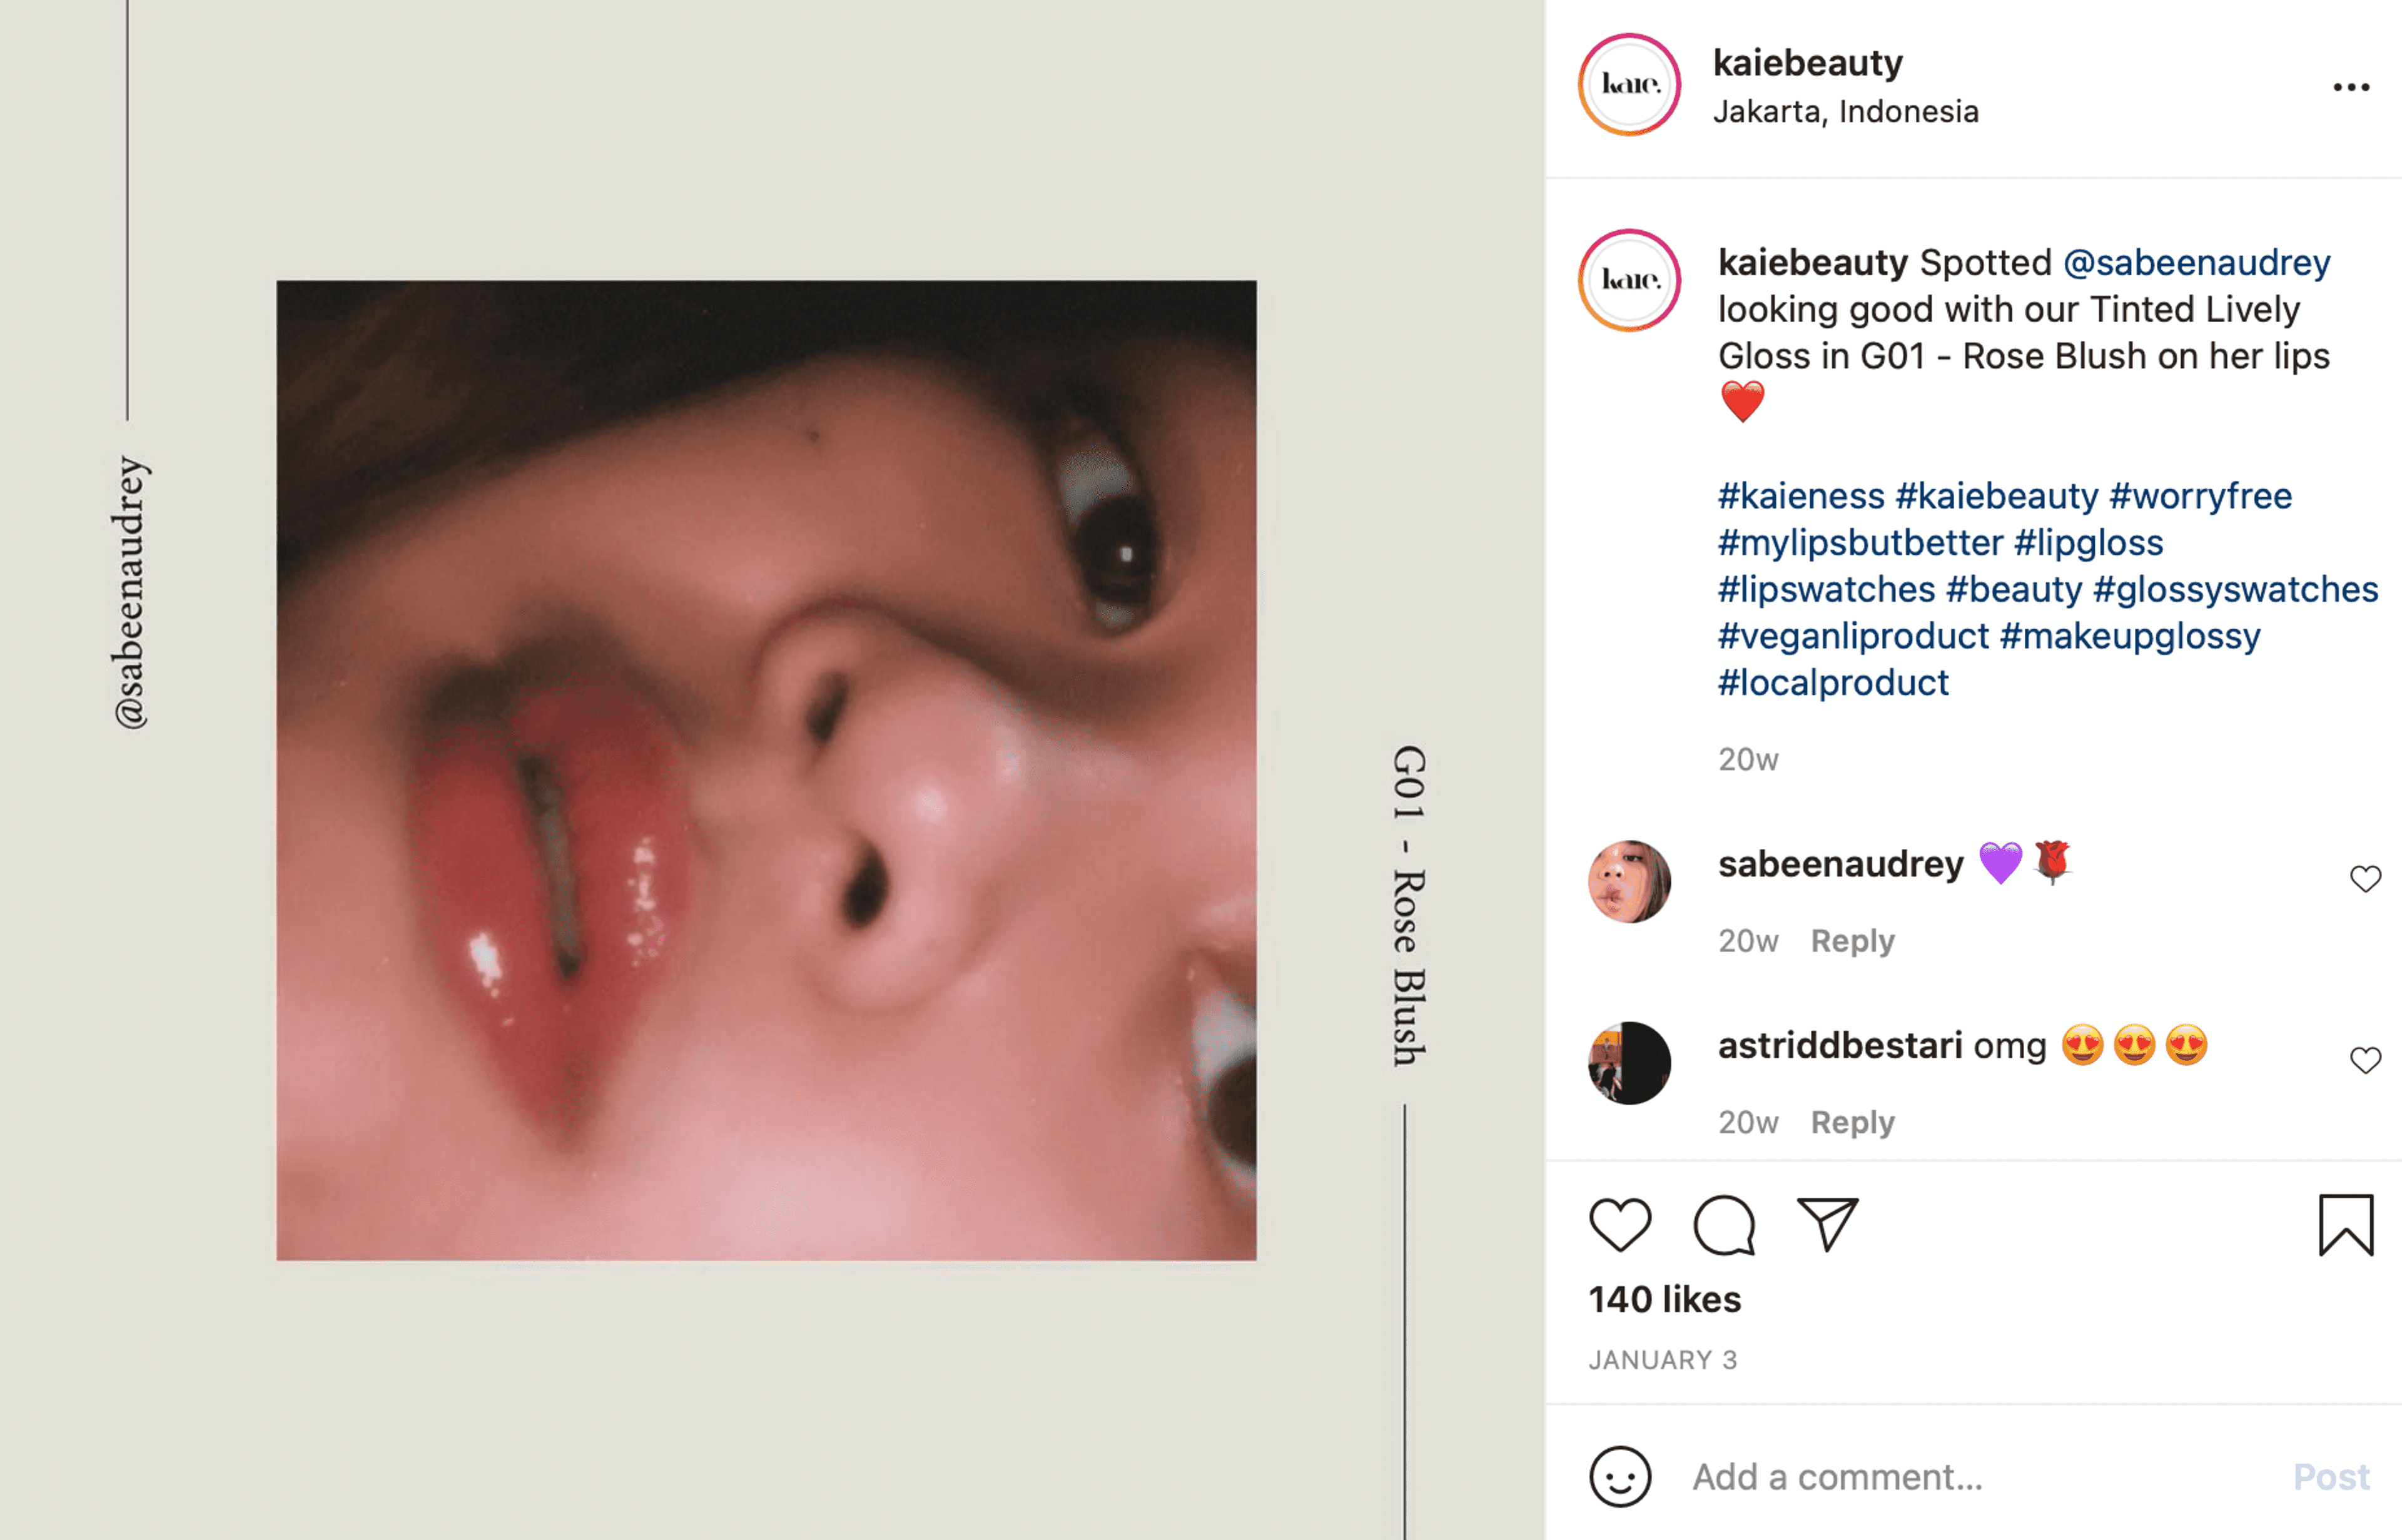Open the three-dot more options menu
Screen dimensions: 2402x1540
[2351, 87]
